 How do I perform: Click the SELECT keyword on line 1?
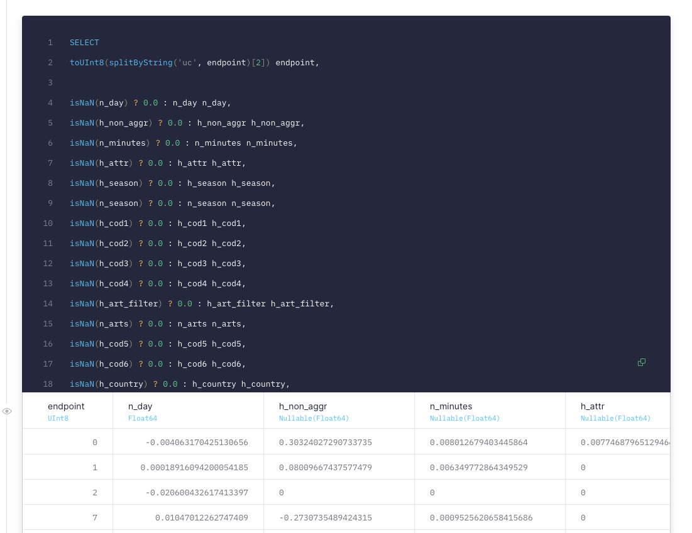pyautogui.click(x=84, y=43)
